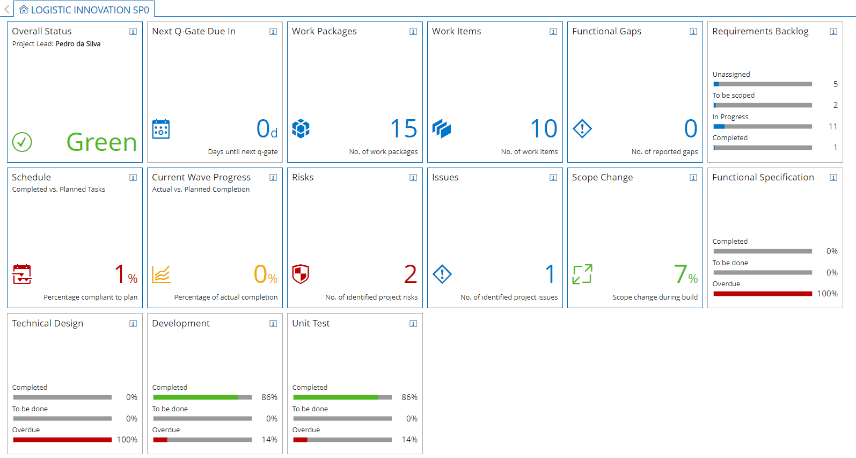Click the Functional Specification Overdue red bar
This screenshot has width=856, height=458.
click(x=763, y=294)
